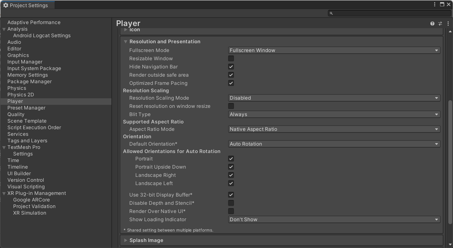Image resolution: width=453 pixels, height=248 pixels.
Task: Collapse the XR Plug-in Management tree
Action: pos(4,194)
